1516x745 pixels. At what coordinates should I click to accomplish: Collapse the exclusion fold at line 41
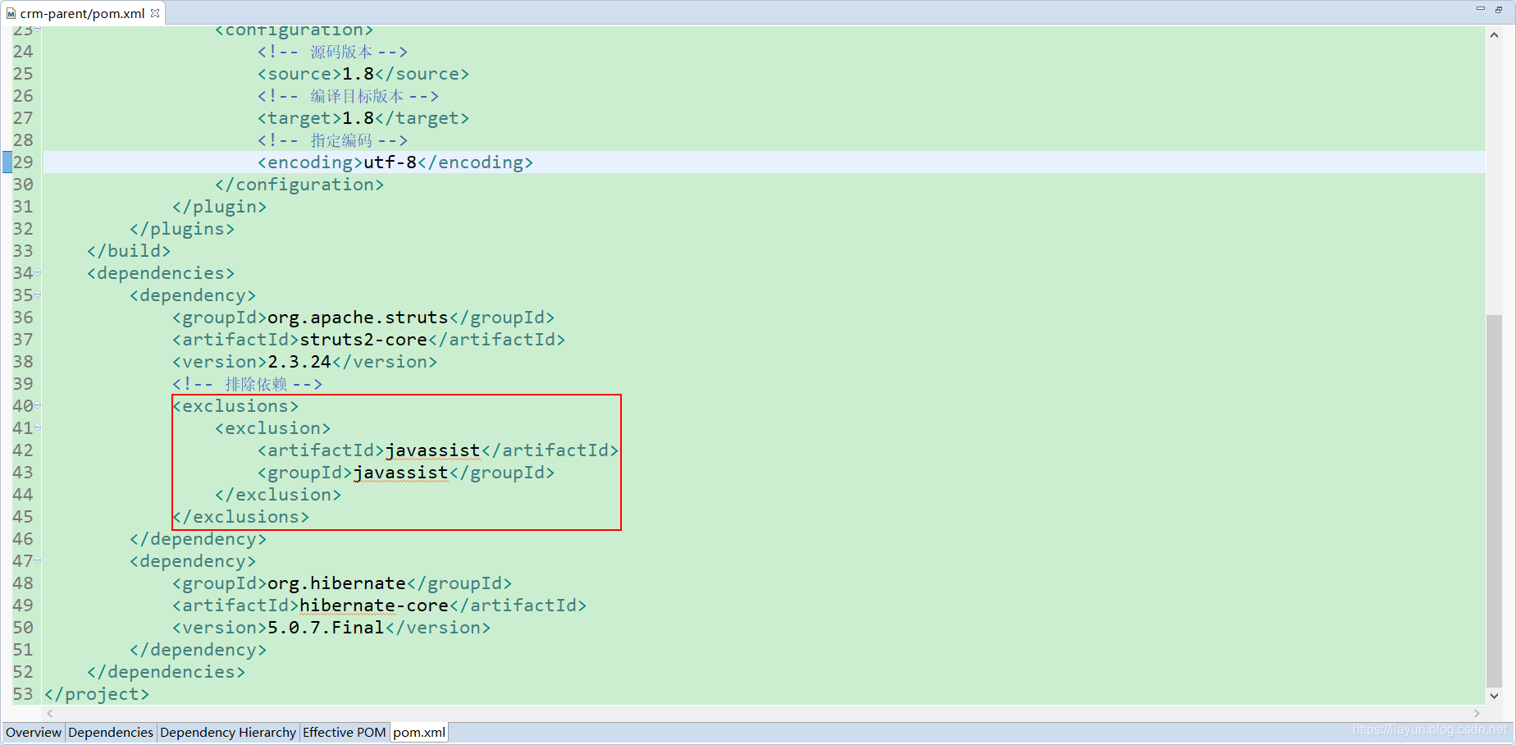(38, 427)
